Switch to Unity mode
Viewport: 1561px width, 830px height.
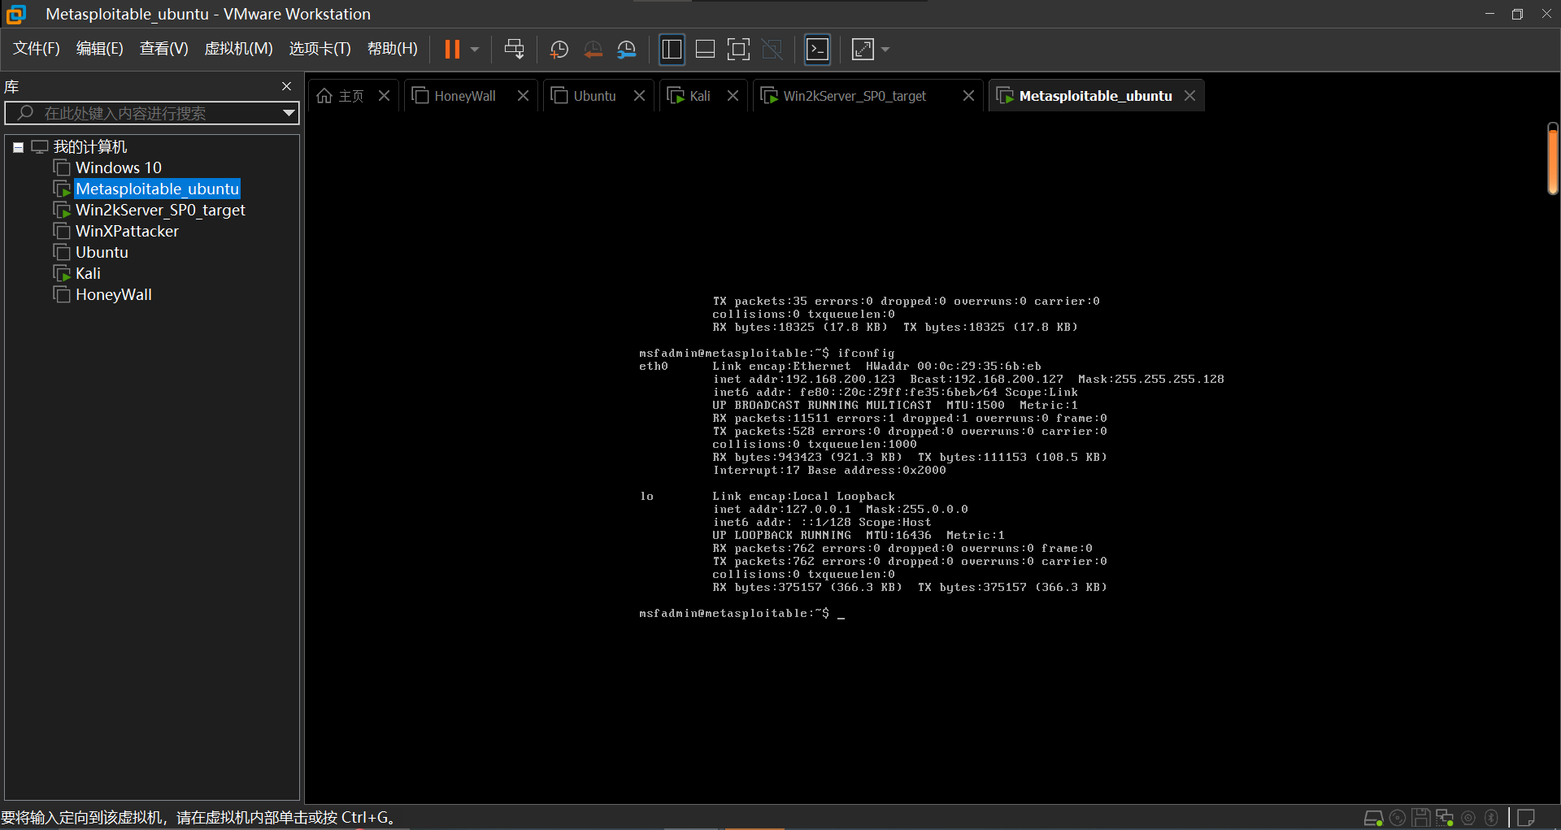pyautogui.click(x=772, y=50)
